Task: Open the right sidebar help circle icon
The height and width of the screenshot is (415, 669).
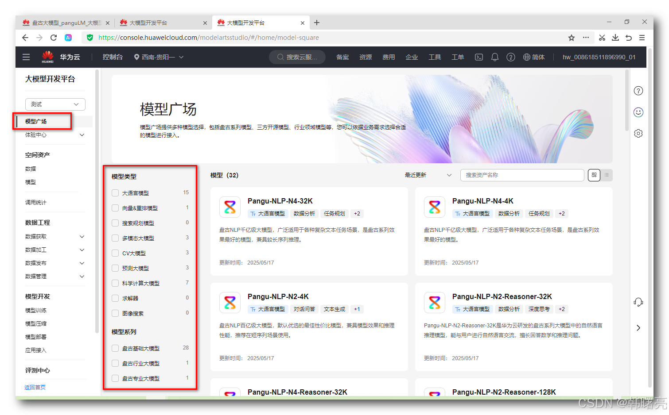Action: click(x=638, y=91)
